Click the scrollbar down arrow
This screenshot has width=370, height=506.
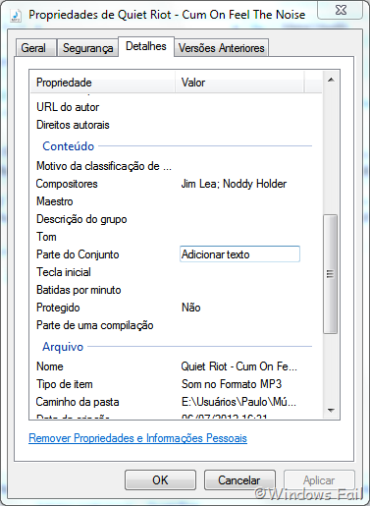tap(331, 411)
